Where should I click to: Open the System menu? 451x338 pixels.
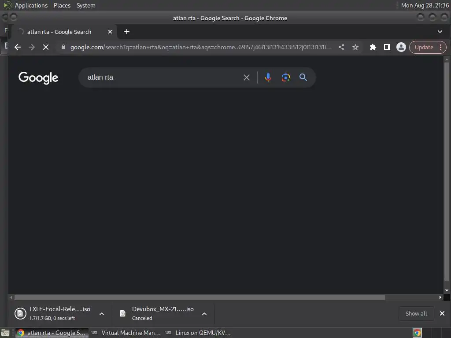[x=86, y=5]
